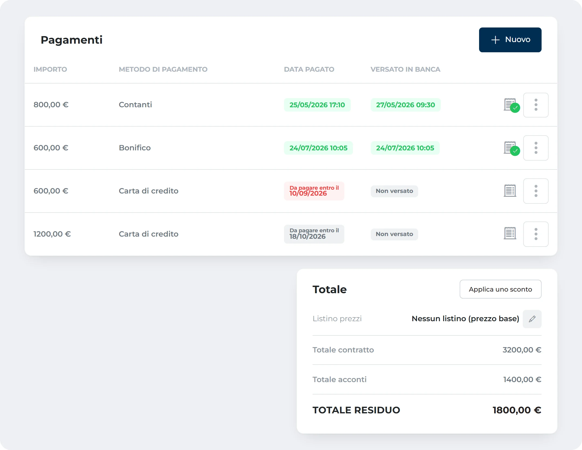Open three-dot menu for 10/09/2026 payment
582x450 pixels.
(536, 191)
